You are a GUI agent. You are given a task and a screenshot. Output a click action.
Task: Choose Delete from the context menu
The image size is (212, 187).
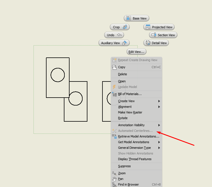(137, 74)
